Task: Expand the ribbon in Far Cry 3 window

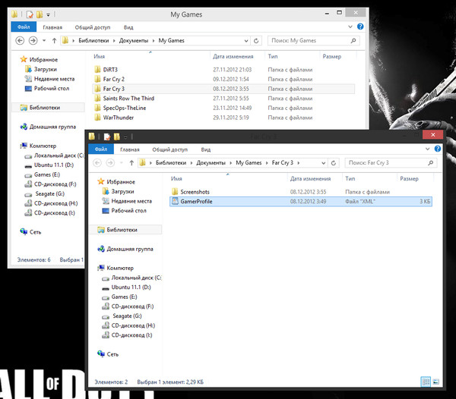Action: [427, 149]
